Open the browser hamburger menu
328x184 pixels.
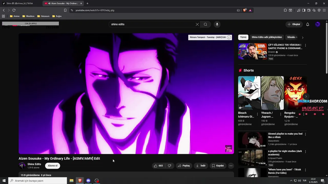(x=324, y=10)
